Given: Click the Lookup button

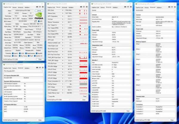Looking at the screenshot, I should point(39,11).
